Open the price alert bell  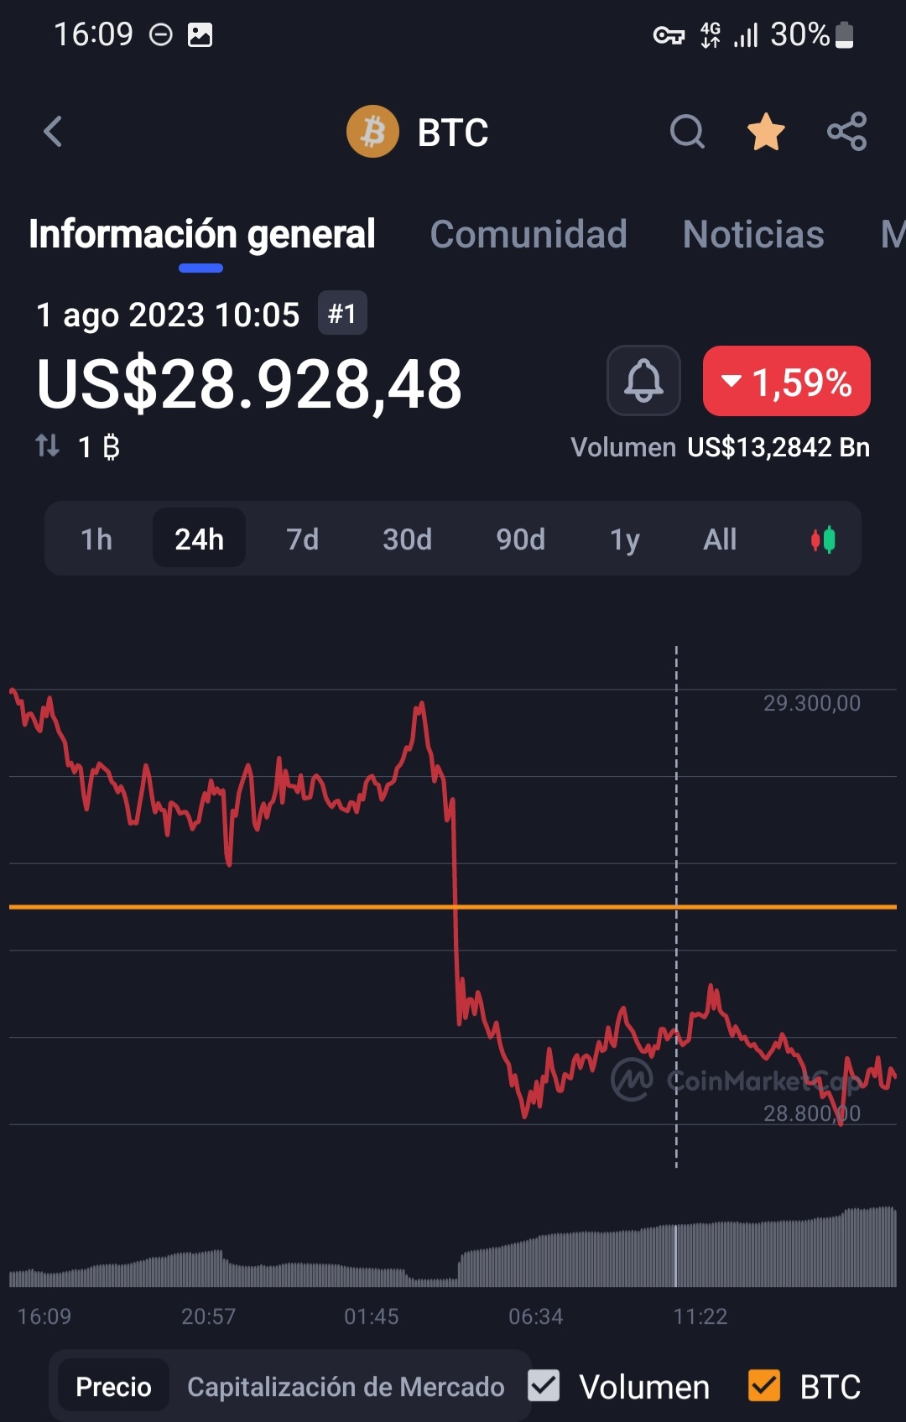tap(643, 381)
